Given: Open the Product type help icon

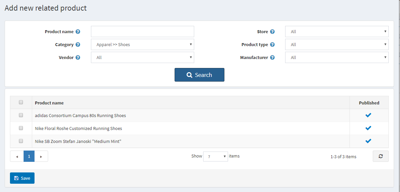Looking at the screenshot, I should coord(272,44).
